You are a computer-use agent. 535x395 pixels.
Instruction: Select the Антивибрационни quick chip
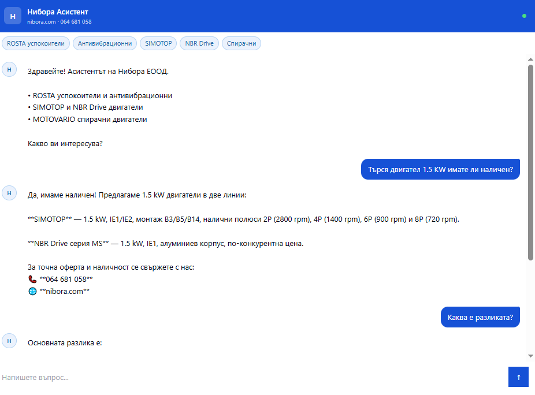[105, 43]
